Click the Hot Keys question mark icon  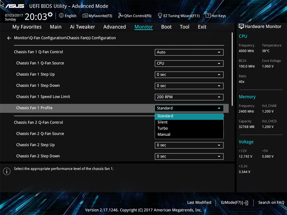208,16
